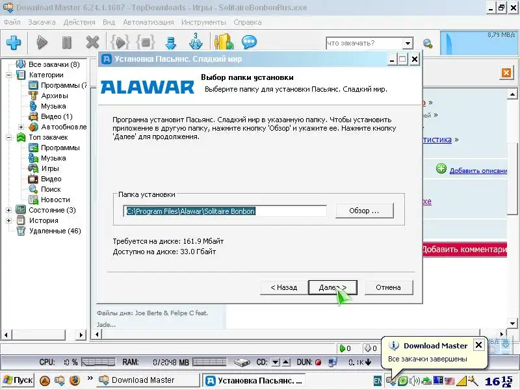Click the single blue down-arrow speed icon
The image size is (520, 390).
pos(171,43)
